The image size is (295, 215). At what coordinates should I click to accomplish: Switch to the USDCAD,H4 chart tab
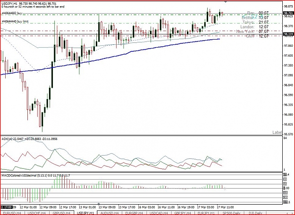click(x=159, y=213)
